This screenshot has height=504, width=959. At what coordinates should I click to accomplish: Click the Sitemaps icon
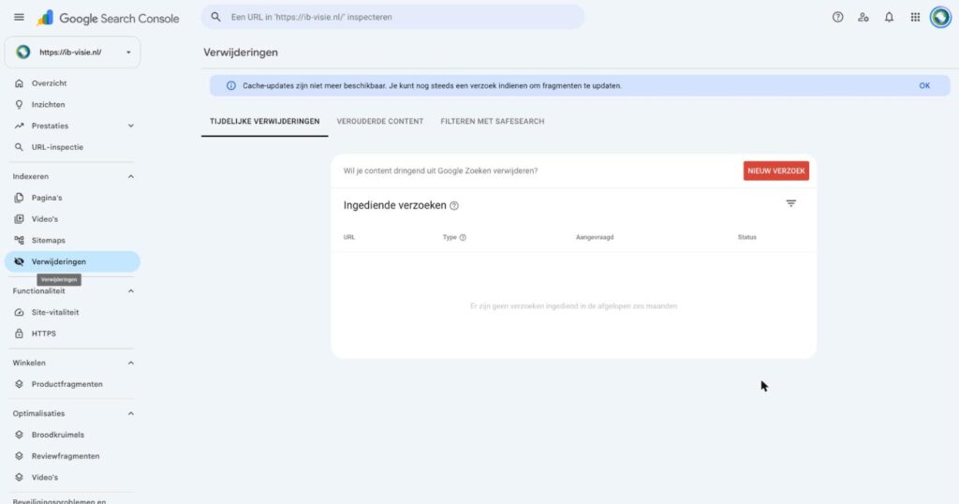point(19,241)
